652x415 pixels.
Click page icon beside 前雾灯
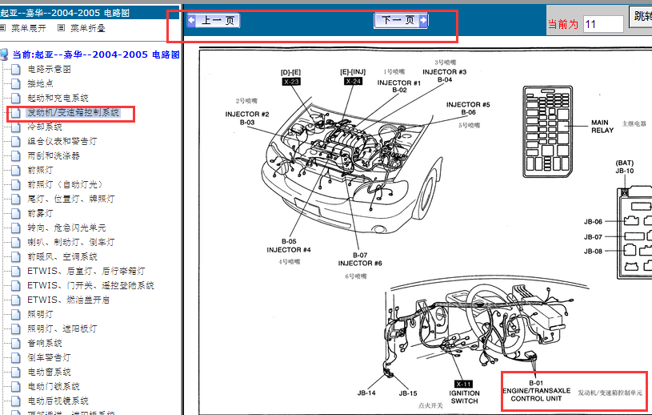(16, 213)
